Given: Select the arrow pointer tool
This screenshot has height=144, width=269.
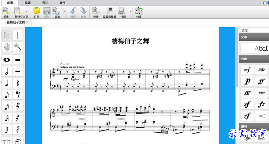Looking at the screenshot, I should click(x=7, y=35).
